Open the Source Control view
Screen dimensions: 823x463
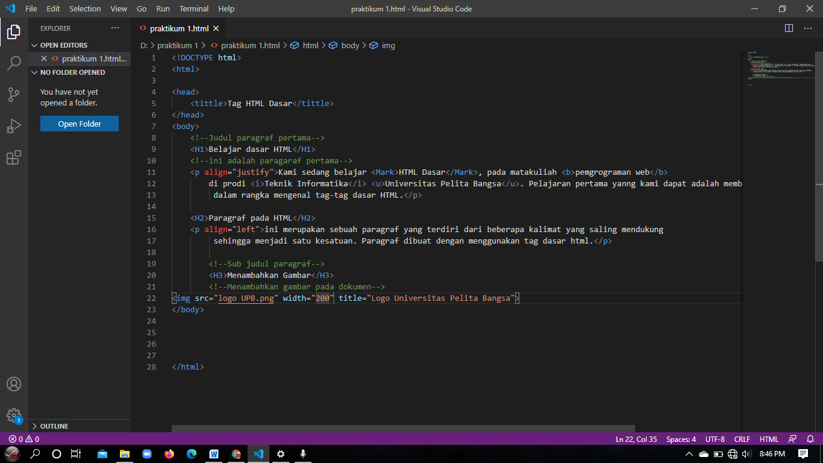[x=14, y=95]
